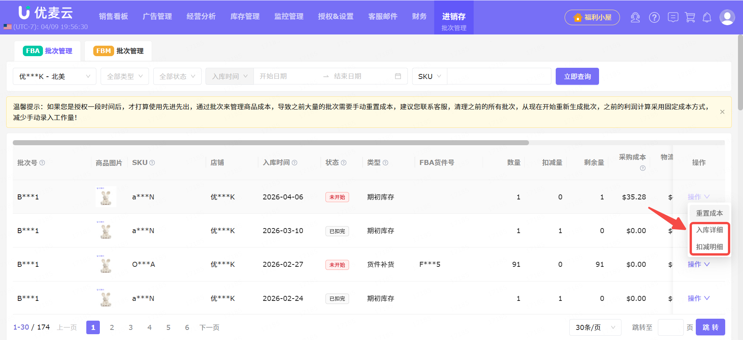Click the customer service headset icon
Image resolution: width=743 pixels, height=340 pixels.
(x=635, y=17)
